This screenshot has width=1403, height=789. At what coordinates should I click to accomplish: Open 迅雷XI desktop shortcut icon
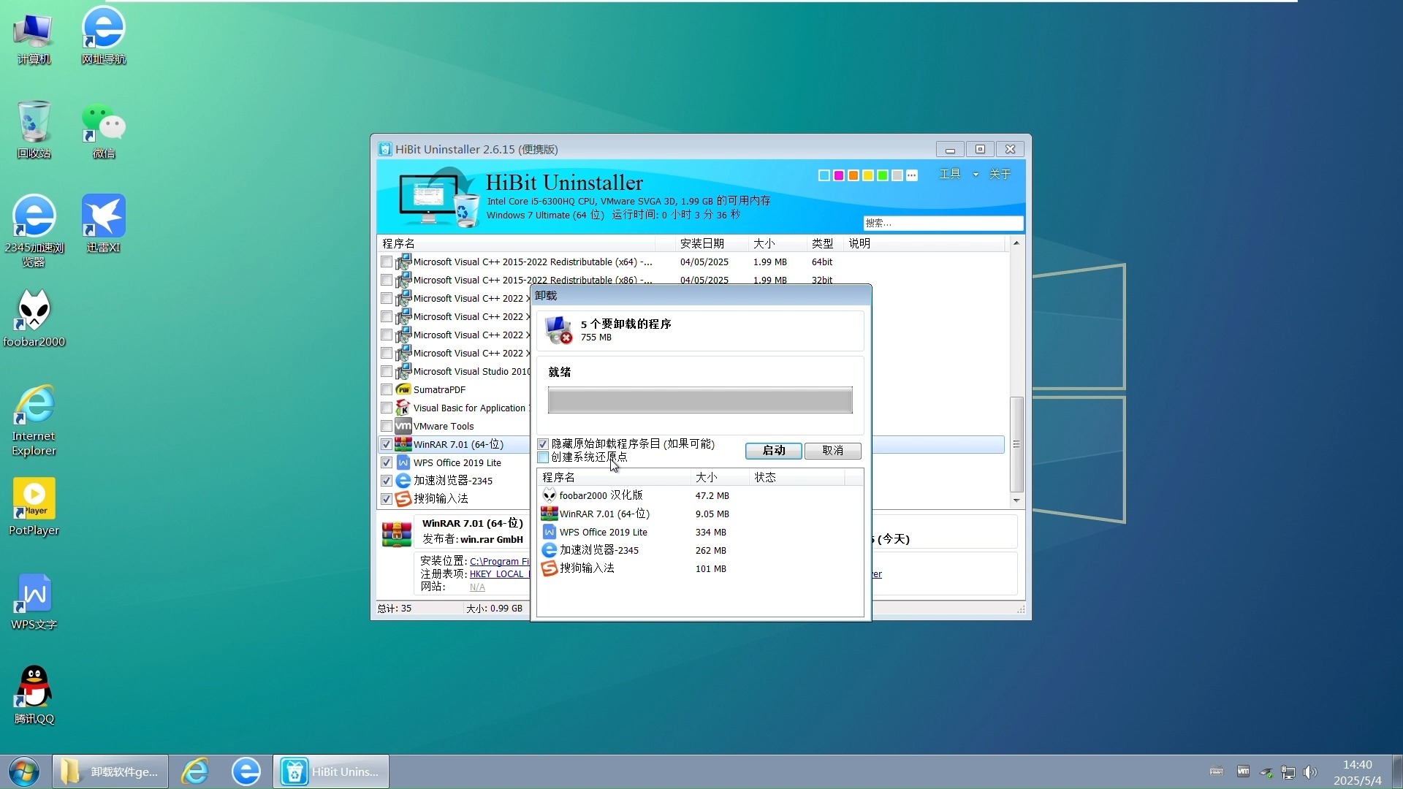pyautogui.click(x=104, y=216)
